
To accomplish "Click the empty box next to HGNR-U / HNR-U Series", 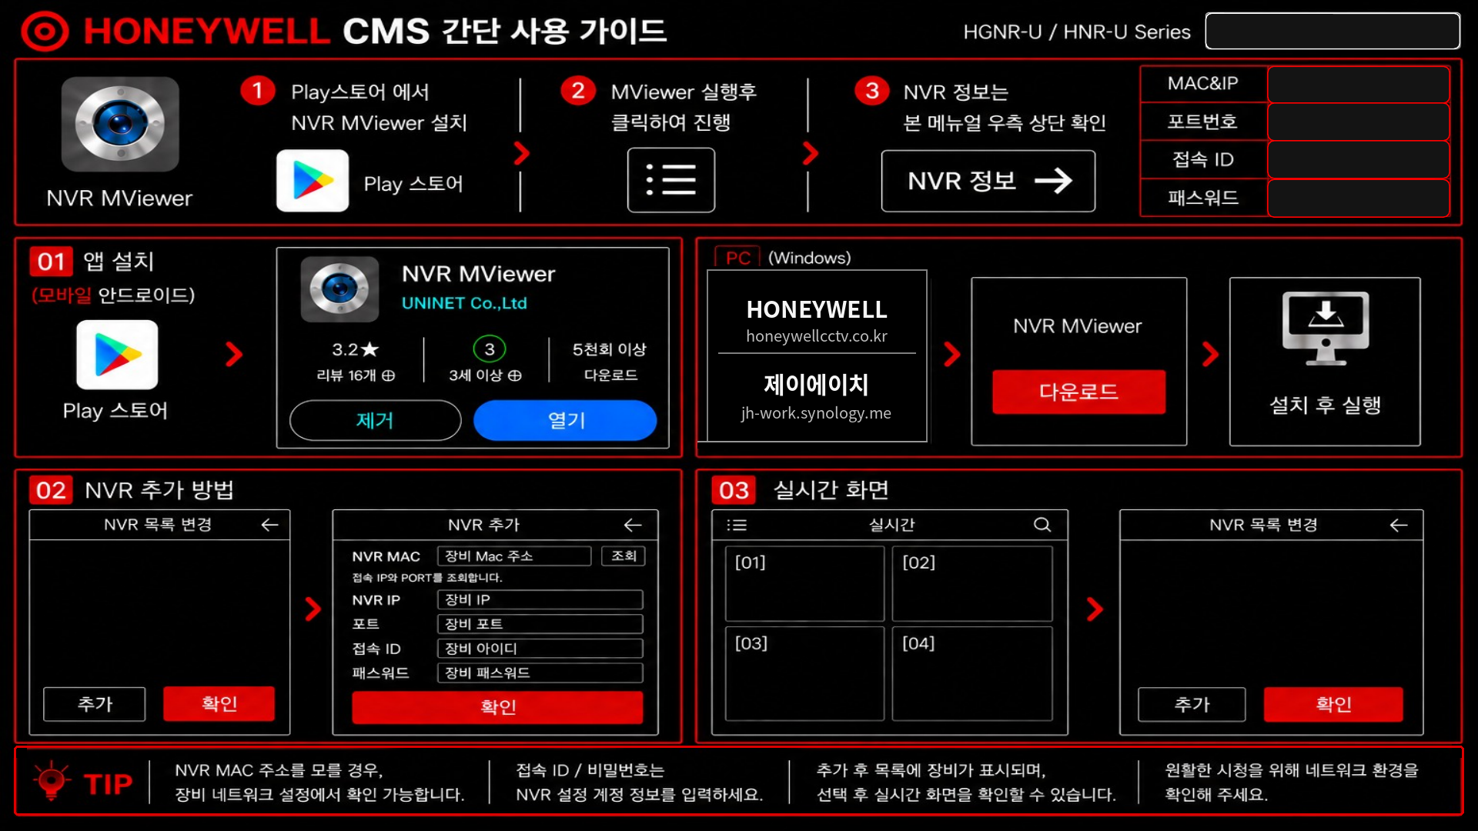I will click(1333, 31).
